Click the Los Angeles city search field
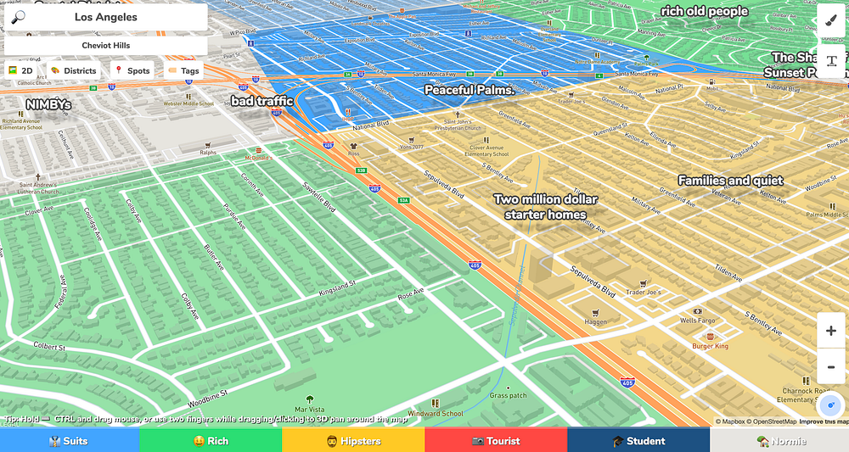 click(x=105, y=17)
